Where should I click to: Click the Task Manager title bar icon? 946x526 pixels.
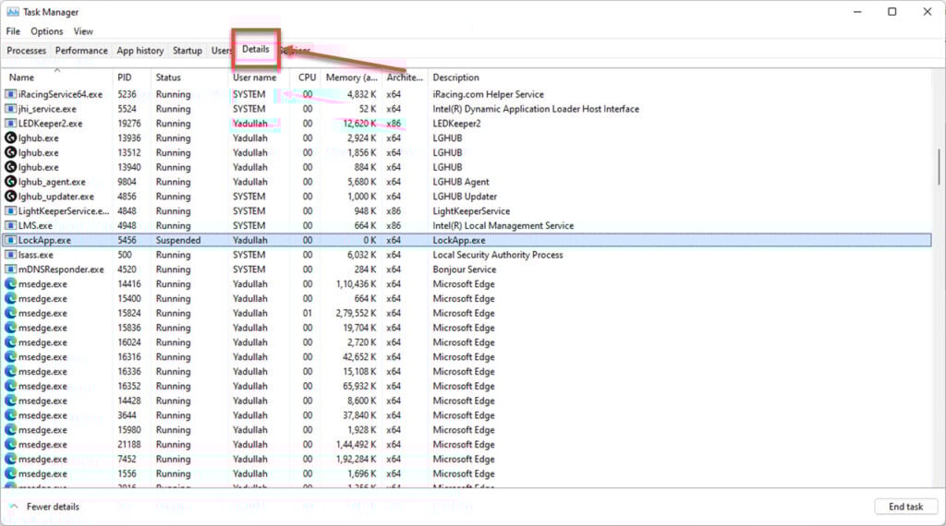coord(13,11)
